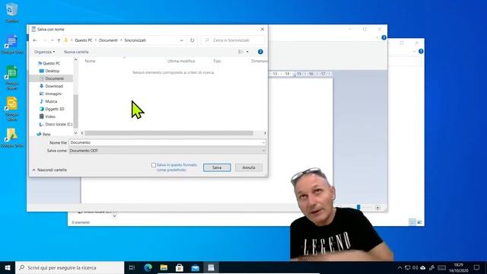Image resolution: width=487 pixels, height=274 pixels.
Task: Go back with the Save dialog back arrow
Action: [x=35, y=40]
